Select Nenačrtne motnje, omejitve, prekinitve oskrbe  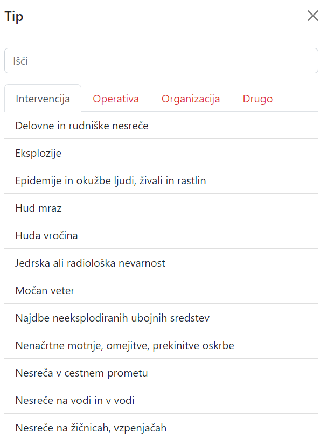click(x=161, y=345)
